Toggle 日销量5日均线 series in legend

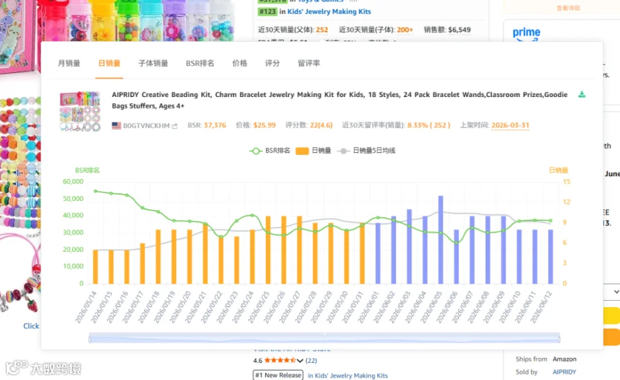click(x=366, y=151)
